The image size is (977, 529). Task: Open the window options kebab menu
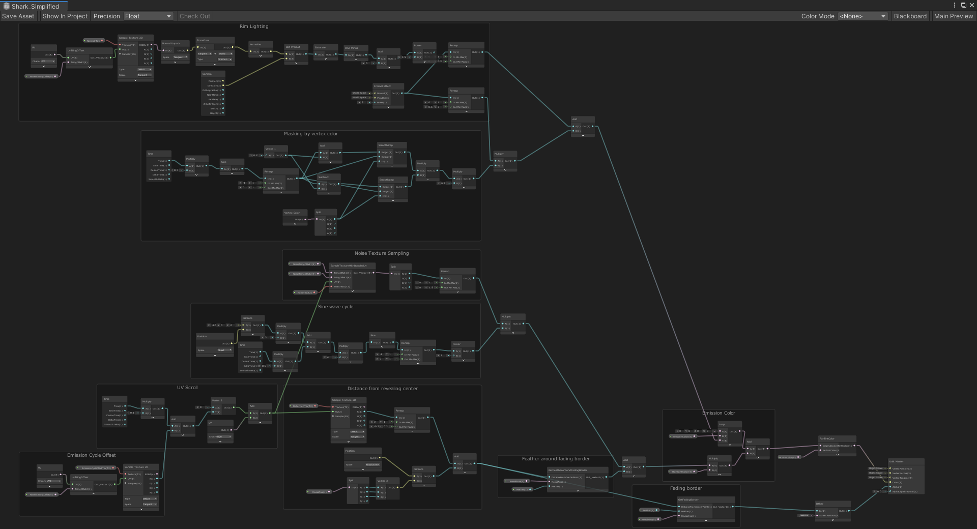(955, 5)
